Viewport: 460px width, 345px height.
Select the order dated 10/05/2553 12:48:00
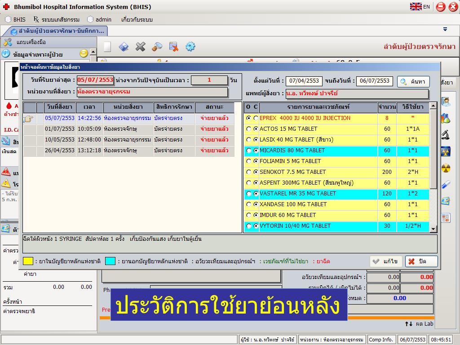click(x=129, y=140)
